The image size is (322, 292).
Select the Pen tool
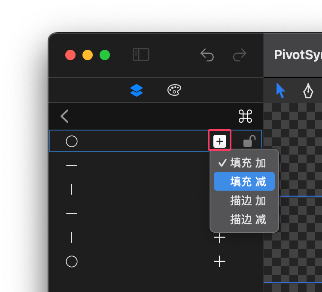click(x=308, y=91)
